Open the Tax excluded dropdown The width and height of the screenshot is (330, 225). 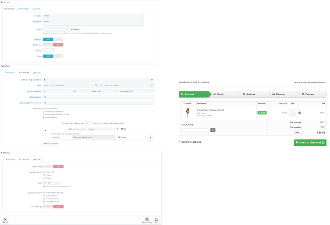(x=103, y=91)
